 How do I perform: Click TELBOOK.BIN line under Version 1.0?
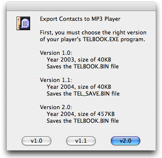click(x=83, y=66)
